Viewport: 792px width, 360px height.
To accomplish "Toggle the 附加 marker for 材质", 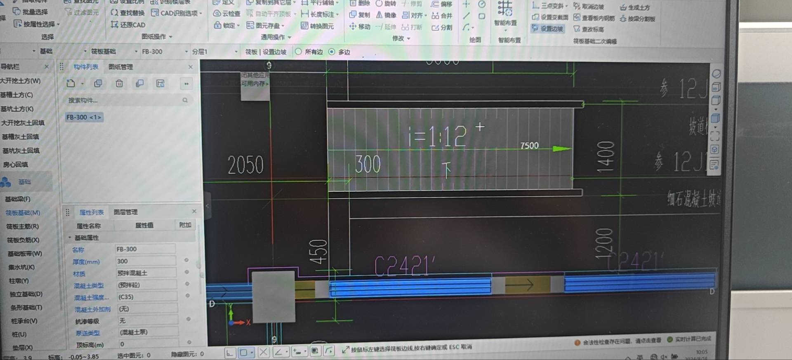I will (x=187, y=272).
